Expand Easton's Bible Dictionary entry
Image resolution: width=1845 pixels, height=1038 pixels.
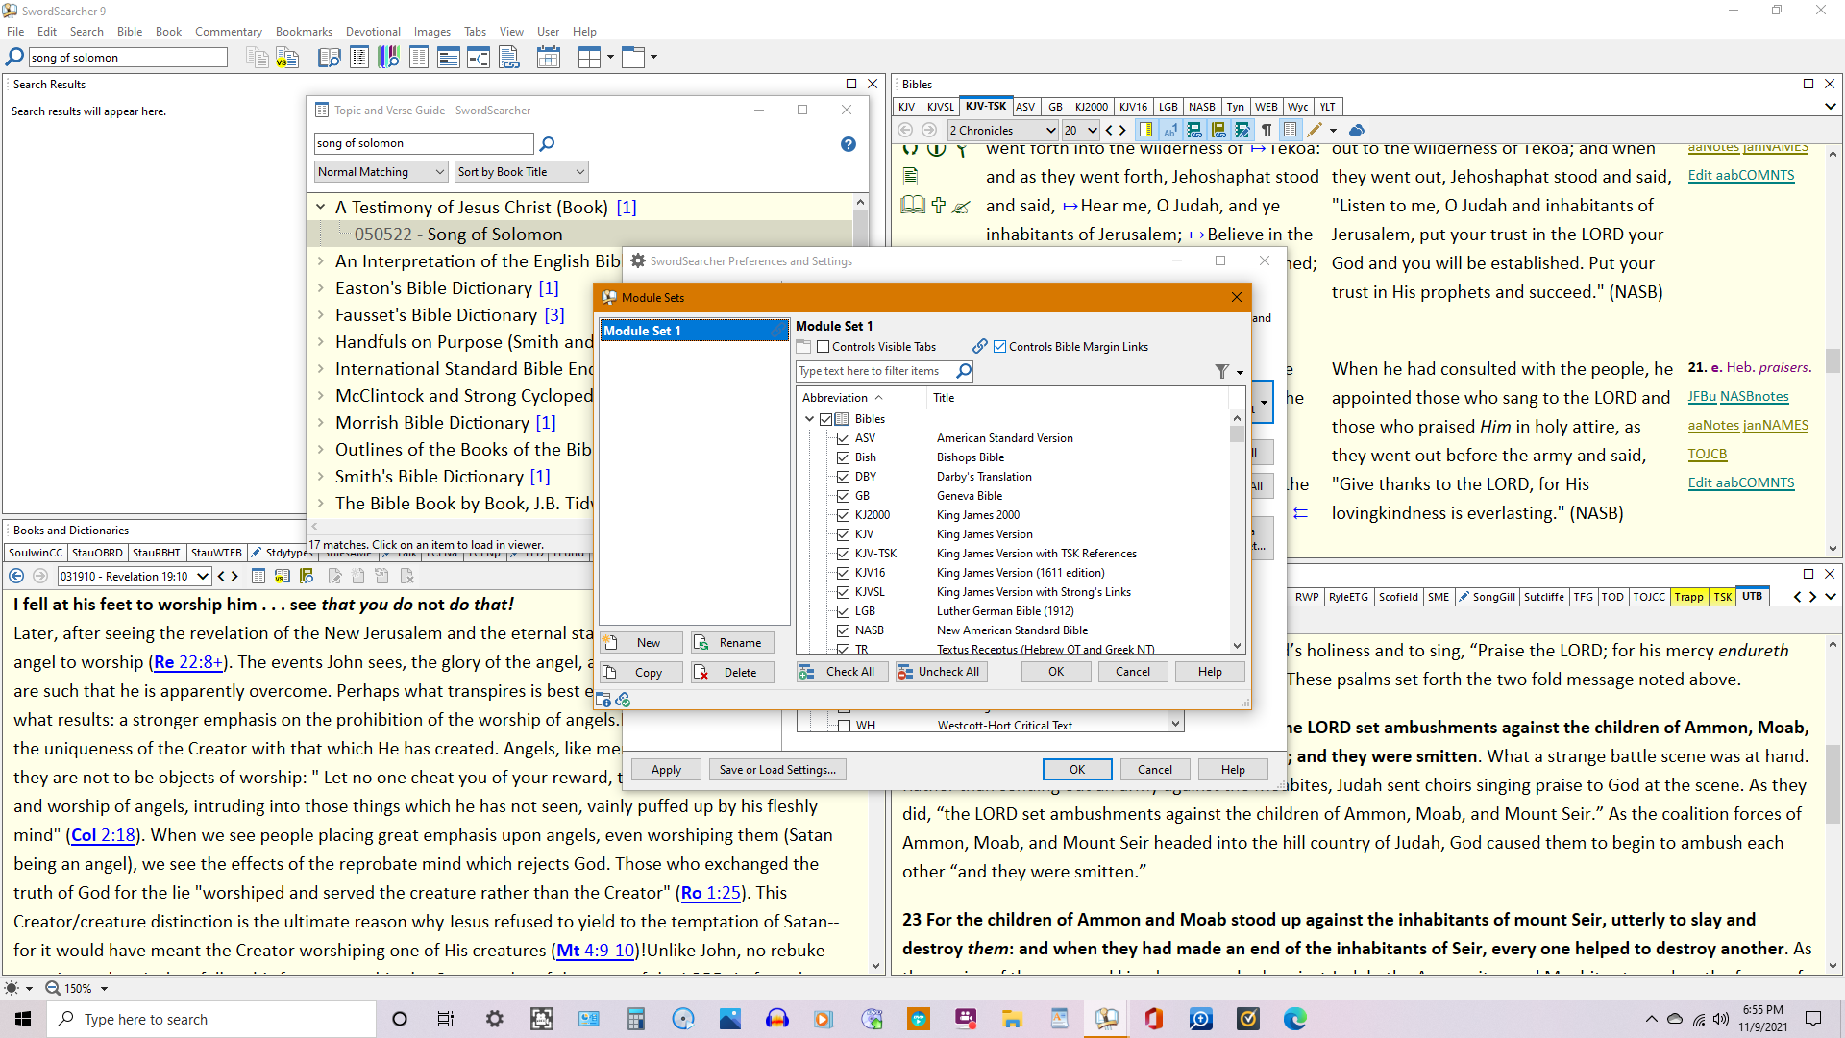tap(321, 287)
